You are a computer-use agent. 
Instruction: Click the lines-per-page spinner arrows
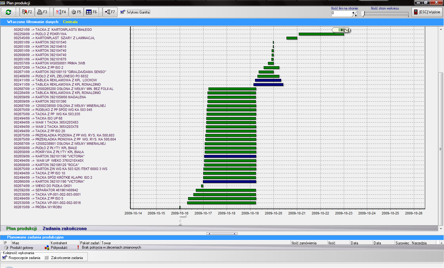(355, 14)
